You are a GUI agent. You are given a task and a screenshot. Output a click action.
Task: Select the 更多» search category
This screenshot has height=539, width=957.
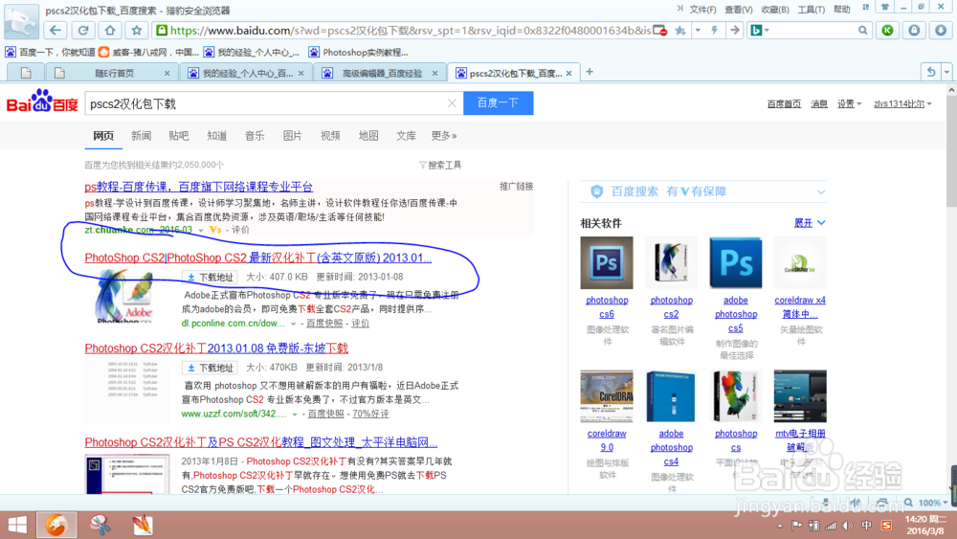click(x=444, y=136)
